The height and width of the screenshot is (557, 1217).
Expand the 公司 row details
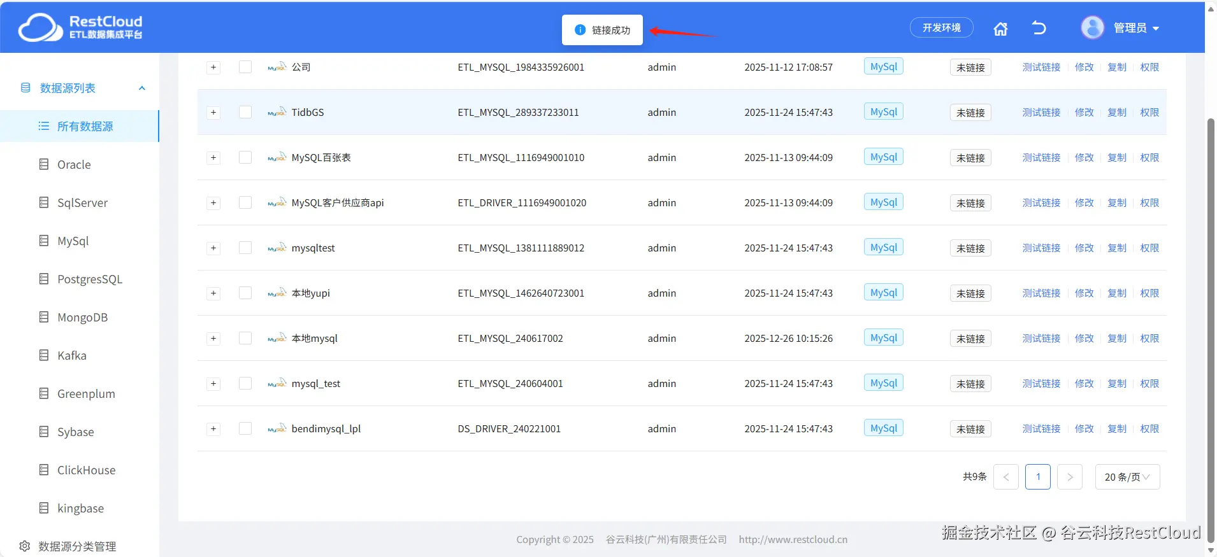click(x=213, y=67)
